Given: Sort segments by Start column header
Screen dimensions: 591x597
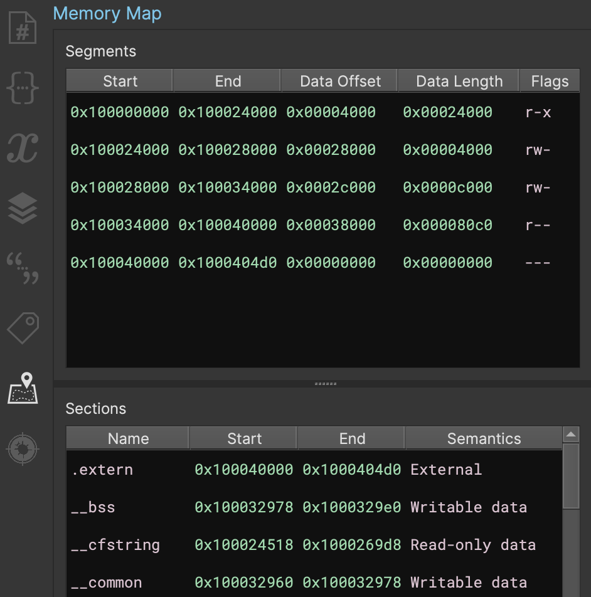Looking at the screenshot, I should (120, 81).
